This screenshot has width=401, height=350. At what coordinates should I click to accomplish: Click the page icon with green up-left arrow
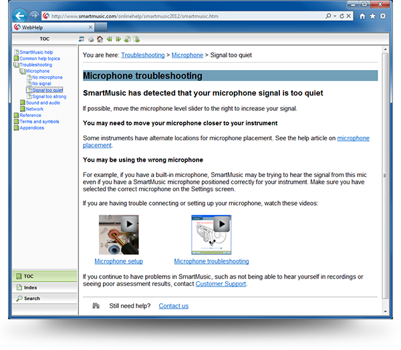click(128, 39)
